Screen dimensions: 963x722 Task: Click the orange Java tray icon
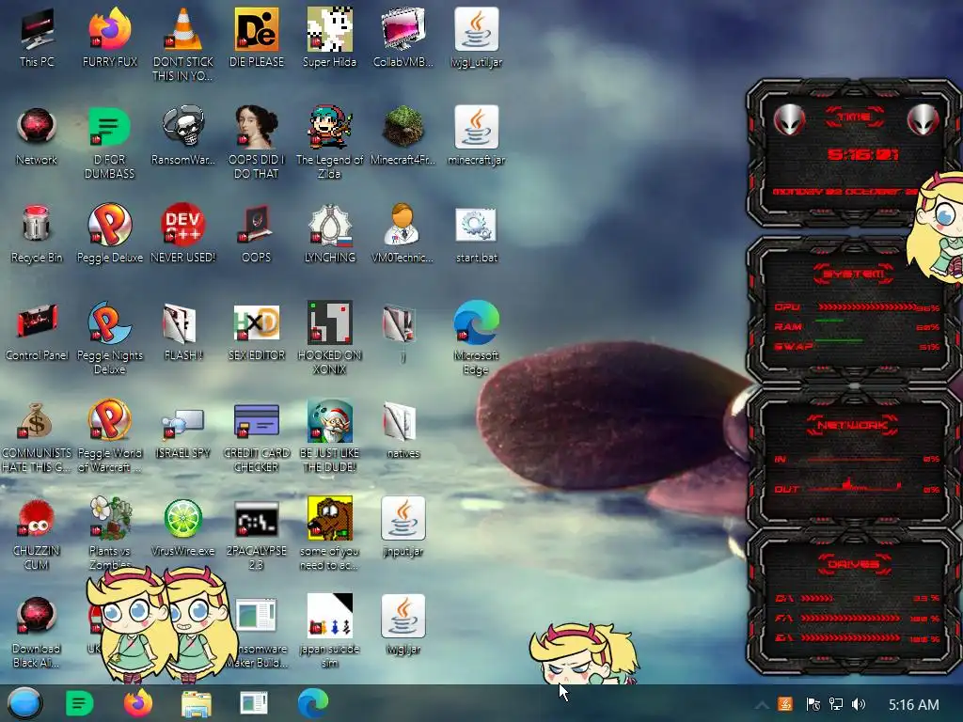pyautogui.click(x=785, y=704)
